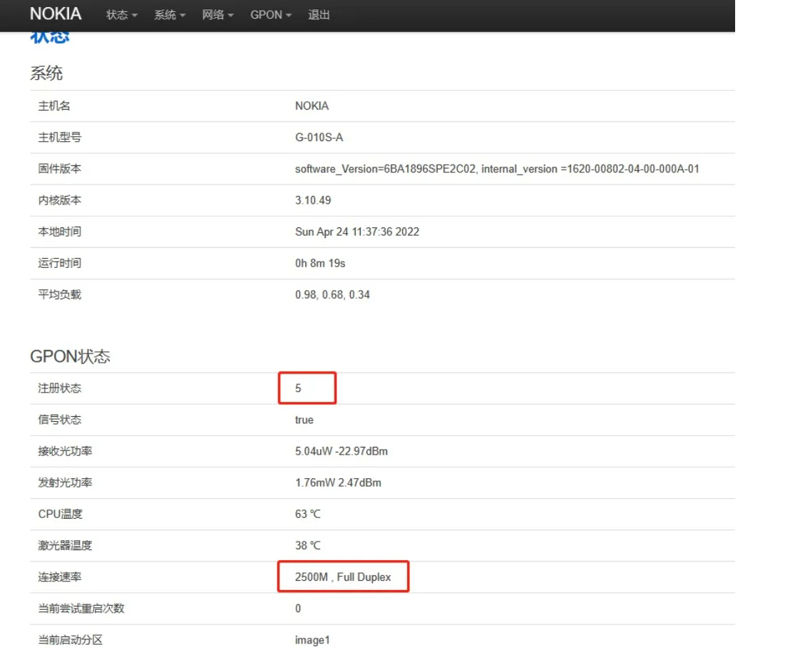Click the 连接速率 row label
810x652 pixels.
point(59,577)
